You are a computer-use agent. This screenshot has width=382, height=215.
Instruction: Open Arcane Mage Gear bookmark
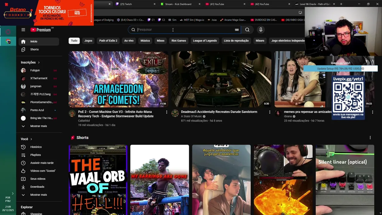tap(233, 20)
